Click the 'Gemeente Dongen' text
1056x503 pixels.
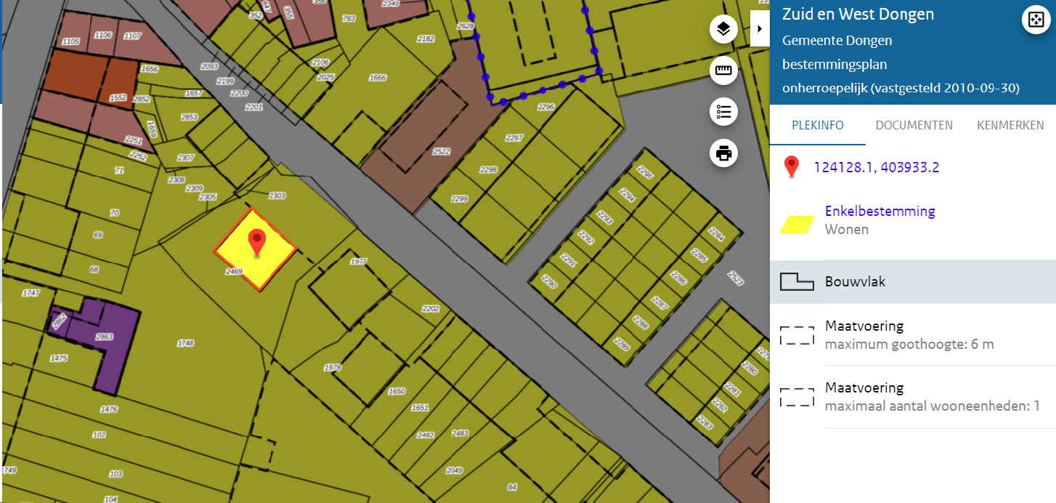(x=837, y=41)
